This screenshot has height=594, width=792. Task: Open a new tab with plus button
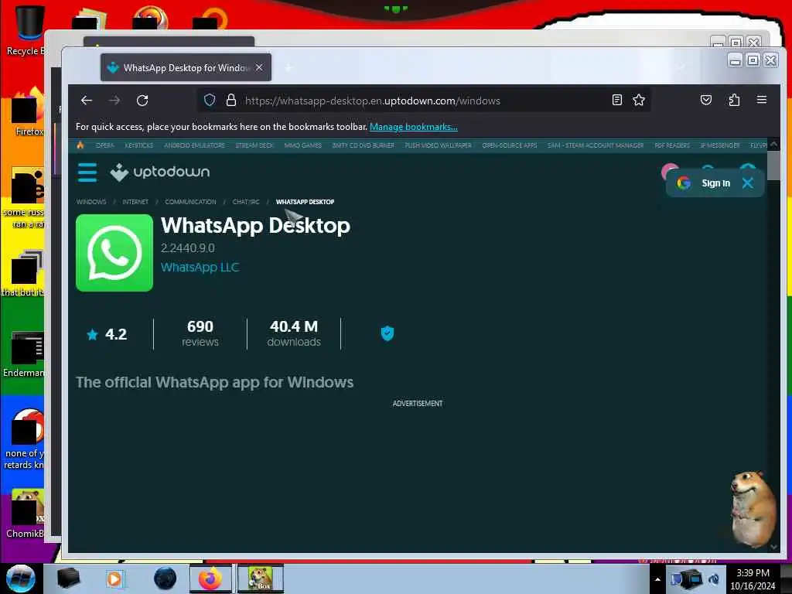pyautogui.click(x=288, y=68)
